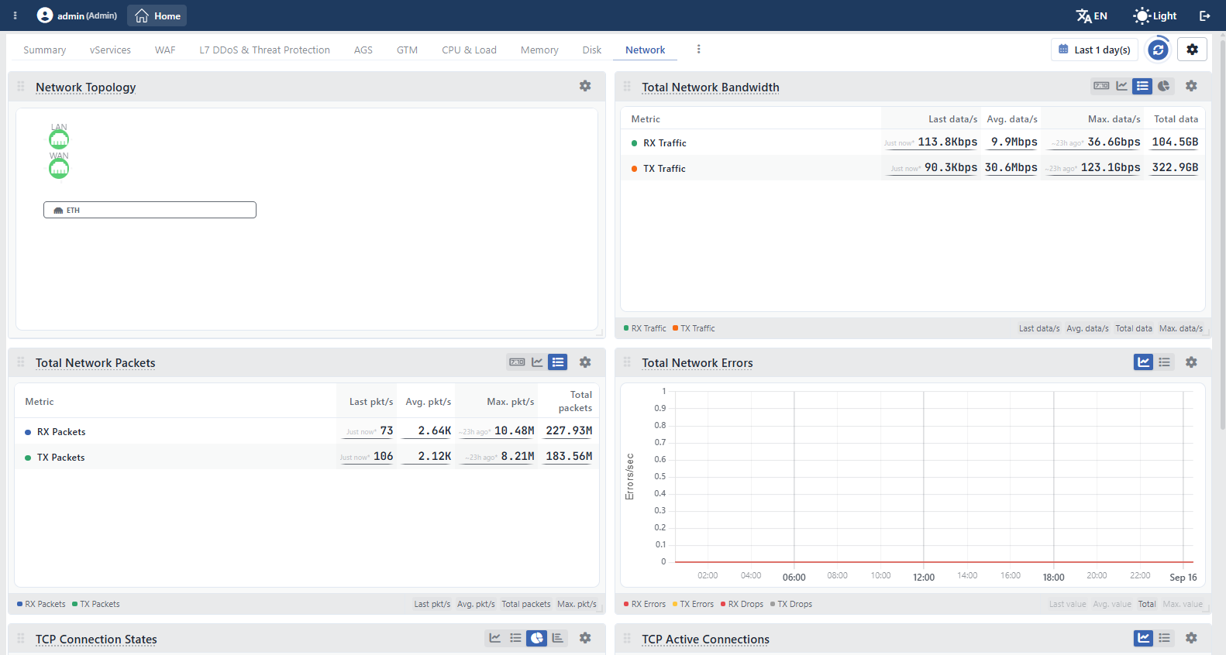Image resolution: width=1226 pixels, height=655 pixels.
Task: Log out using the exit icon
Action: (x=1205, y=15)
